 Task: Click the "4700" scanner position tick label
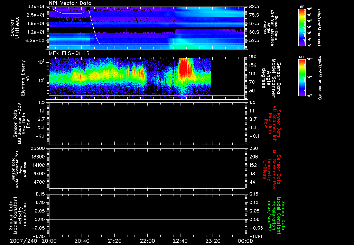(39, 182)
